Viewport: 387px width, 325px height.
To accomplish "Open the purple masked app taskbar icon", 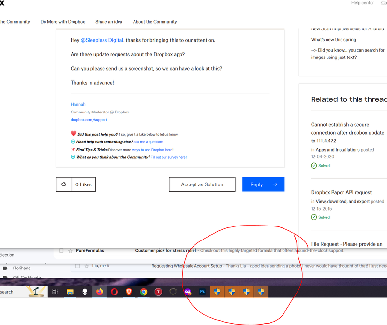I will [x=188, y=292].
